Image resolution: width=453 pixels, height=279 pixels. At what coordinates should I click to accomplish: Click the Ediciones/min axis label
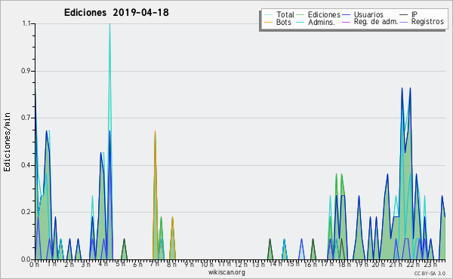click(x=7, y=142)
